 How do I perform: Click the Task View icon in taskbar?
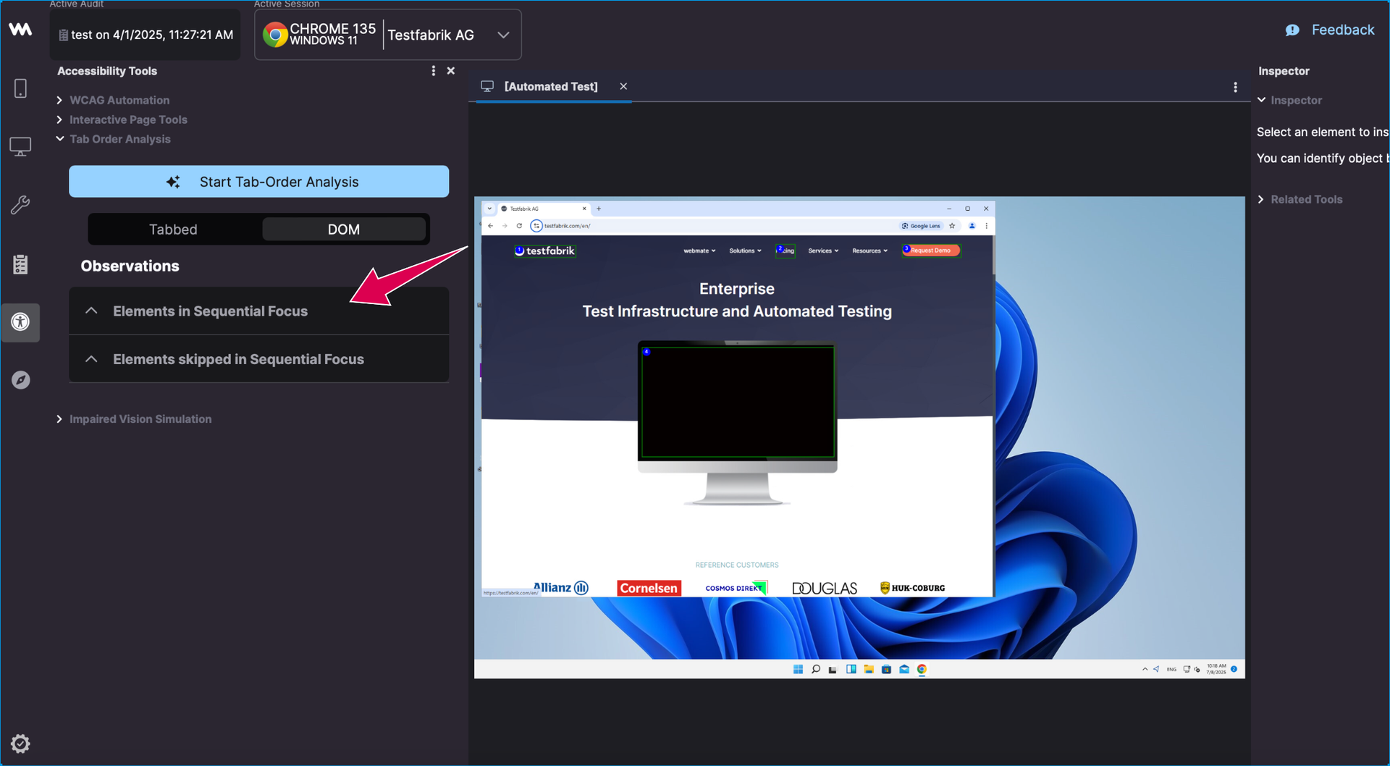point(833,669)
